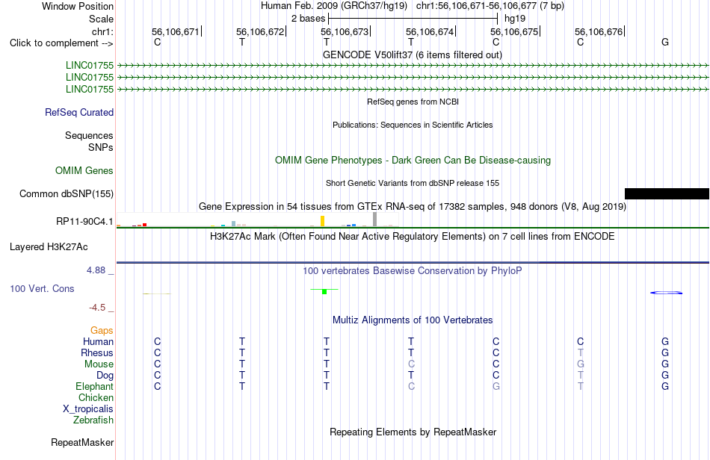This screenshot has width=710, height=460.
Task: Select the Common dbSNP(155) track label
Action: coord(66,193)
